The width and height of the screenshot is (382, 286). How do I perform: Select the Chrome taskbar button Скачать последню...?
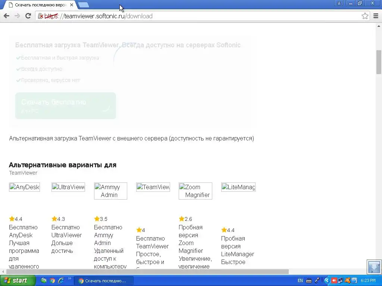(x=104, y=281)
